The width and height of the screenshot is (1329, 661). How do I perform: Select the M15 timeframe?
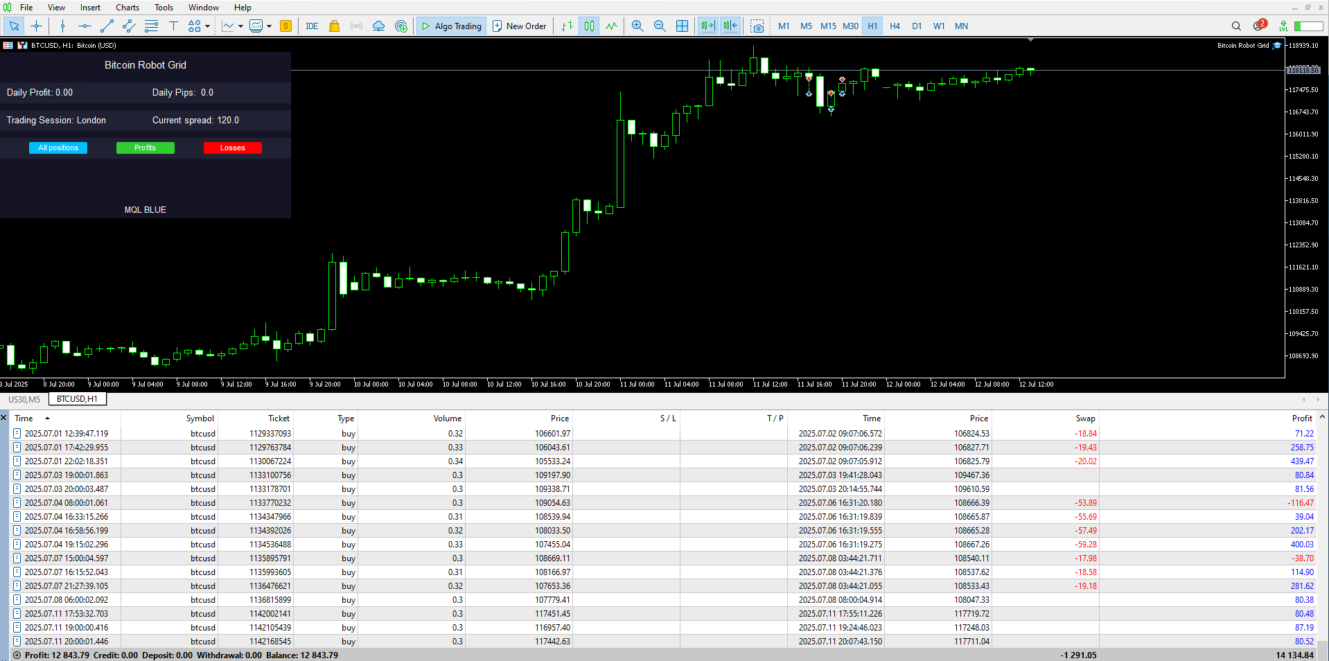(x=828, y=26)
